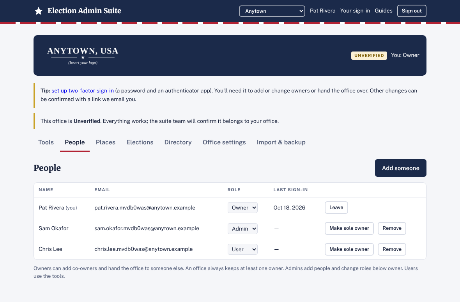
Task: Click the You: Owner label in banner
Action: (x=405, y=55)
